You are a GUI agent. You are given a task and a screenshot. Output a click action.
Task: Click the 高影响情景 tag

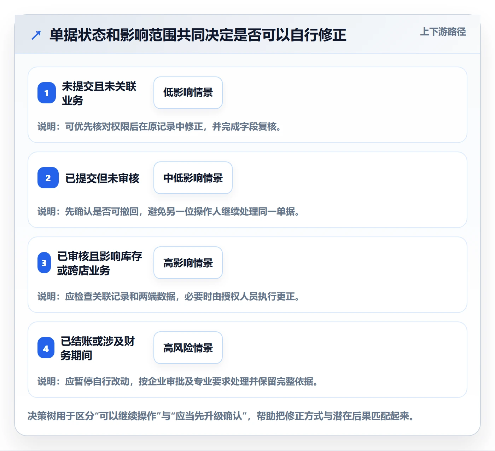(x=188, y=263)
